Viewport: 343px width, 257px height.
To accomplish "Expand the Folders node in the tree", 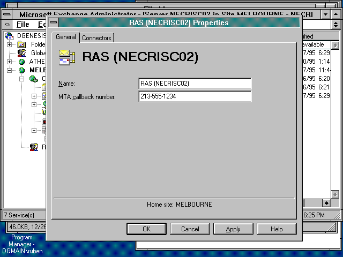I will click(x=9, y=44).
